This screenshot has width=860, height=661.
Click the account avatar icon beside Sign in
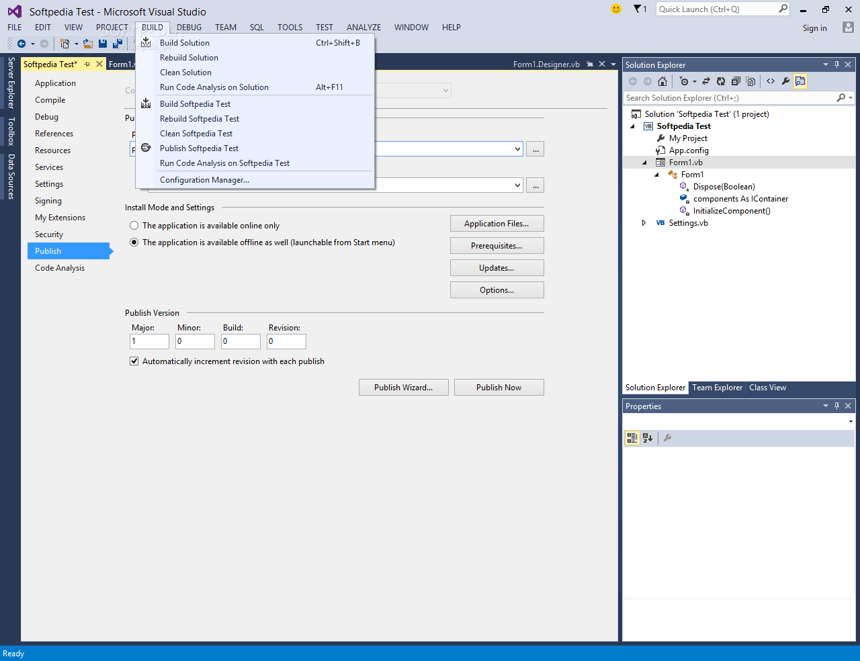(848, 28)
